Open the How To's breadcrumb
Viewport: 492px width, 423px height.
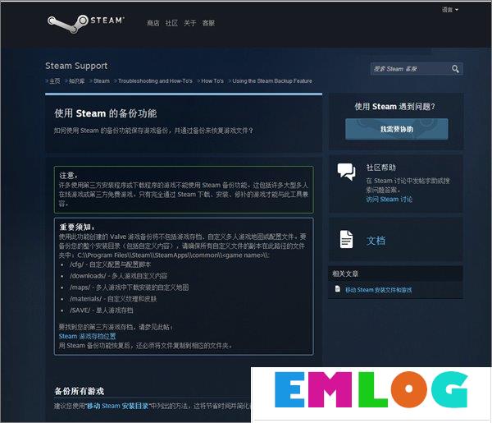click(x=212, y=81)
